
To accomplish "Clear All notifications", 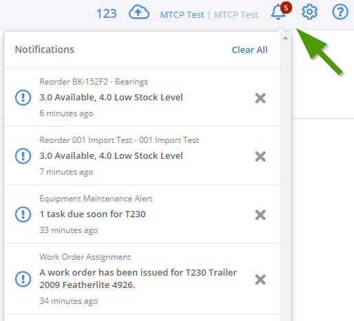I will point(249,49).
